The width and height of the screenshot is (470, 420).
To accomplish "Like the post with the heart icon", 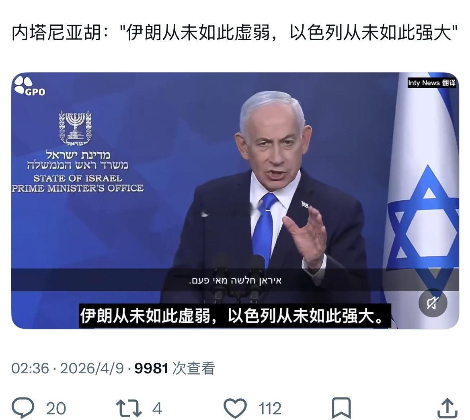I will (236, 408).
